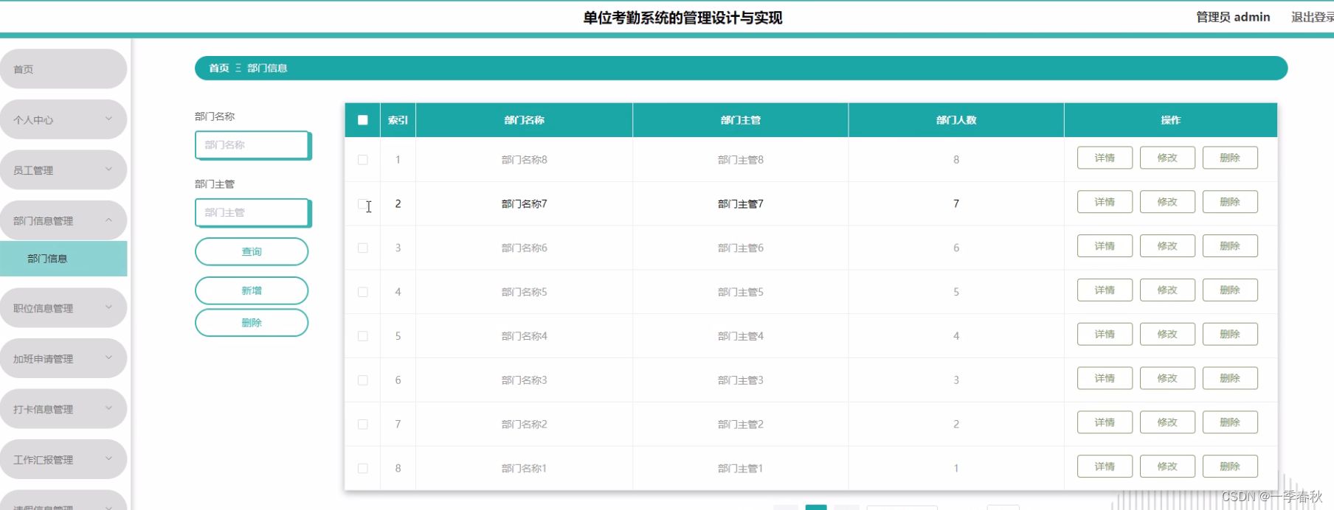Screen dimensions: 1334x510
Task: View 详情 for 部门名称4
Action: (1105, 335)
